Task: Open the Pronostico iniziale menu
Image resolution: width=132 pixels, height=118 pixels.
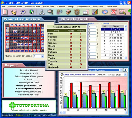Action: (15, 7)
